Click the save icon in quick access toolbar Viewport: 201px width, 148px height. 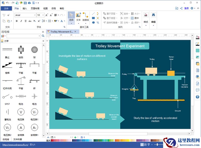tap(25, 3)
